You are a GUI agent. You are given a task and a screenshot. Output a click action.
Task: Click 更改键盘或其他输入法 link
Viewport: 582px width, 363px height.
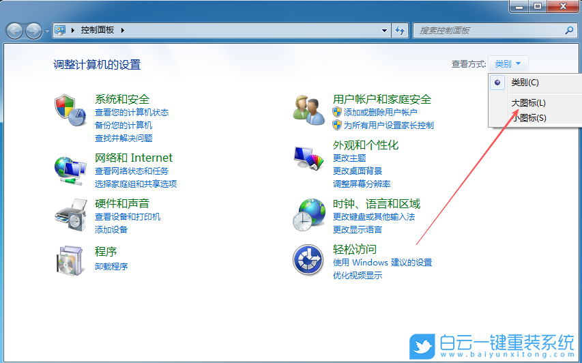tap(374, 216)
